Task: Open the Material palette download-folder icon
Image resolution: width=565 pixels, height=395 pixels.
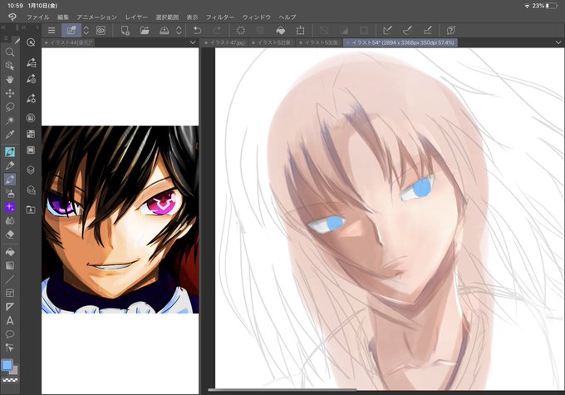Action: pyautogui.click(x=31, y=210)
